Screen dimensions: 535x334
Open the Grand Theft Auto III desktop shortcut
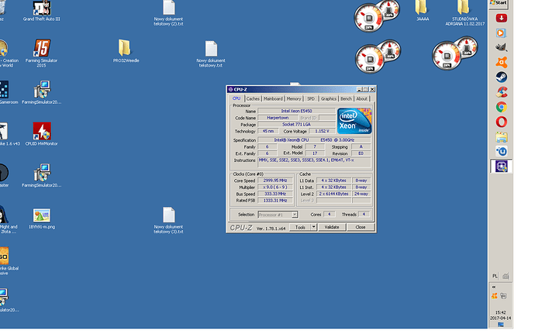click(42, 8)
